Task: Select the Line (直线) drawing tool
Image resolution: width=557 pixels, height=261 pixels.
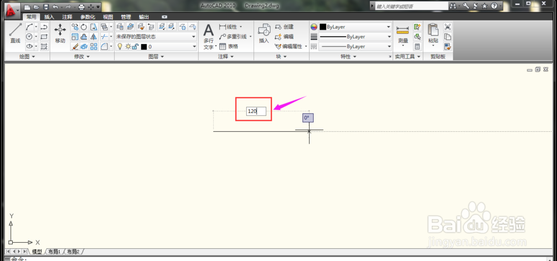Action: point(15,33)
